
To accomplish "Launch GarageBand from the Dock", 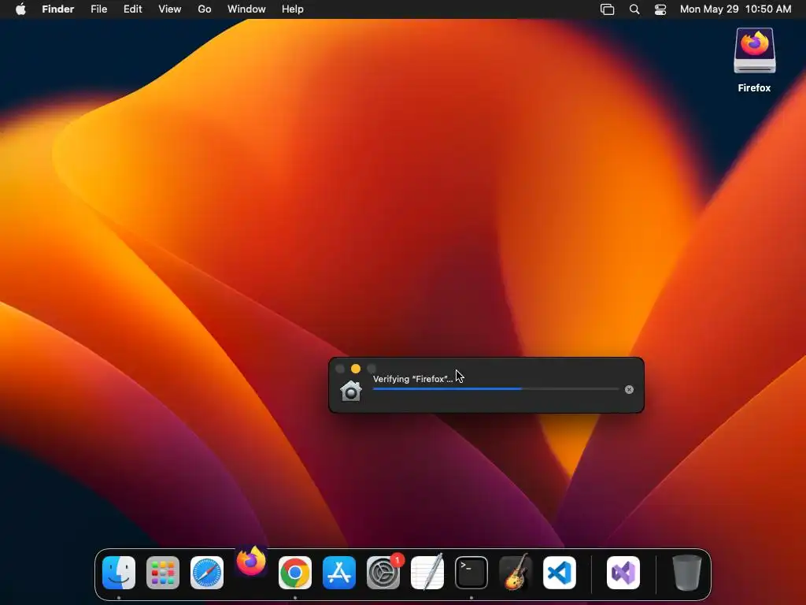I will [516, 572].
